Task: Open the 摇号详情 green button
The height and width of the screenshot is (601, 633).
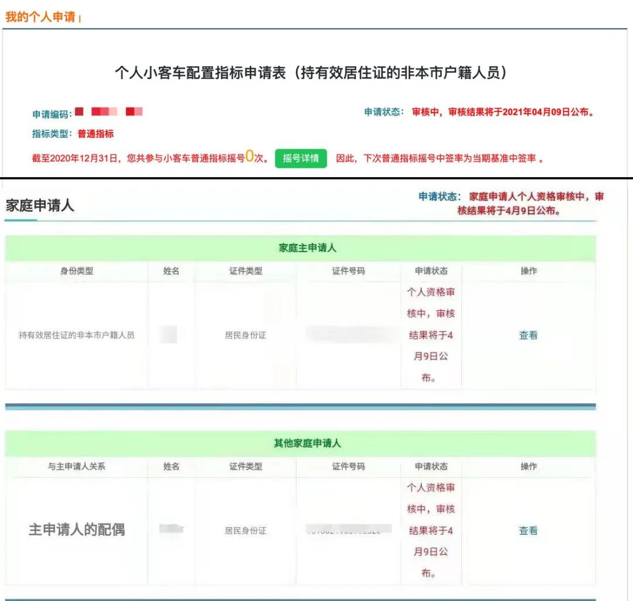Action: pos(301,158)
